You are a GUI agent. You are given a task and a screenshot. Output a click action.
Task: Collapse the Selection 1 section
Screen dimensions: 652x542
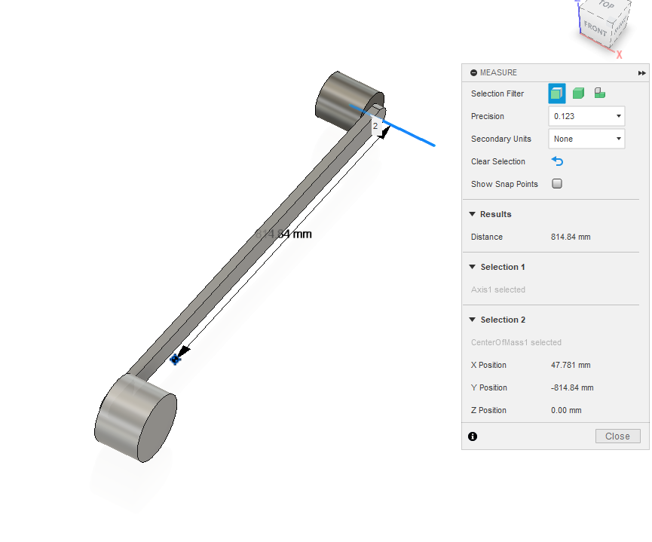pos(472,267)
